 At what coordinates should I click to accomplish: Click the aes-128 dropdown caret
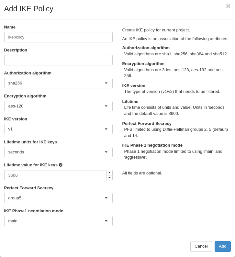(106, 106)
